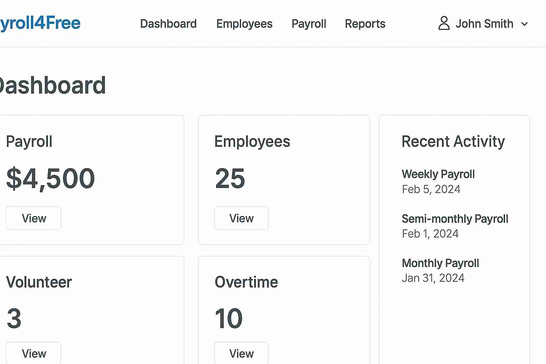546x364 pixels.
Task: Open the Employees navigation item
Action: coord(244,24)
